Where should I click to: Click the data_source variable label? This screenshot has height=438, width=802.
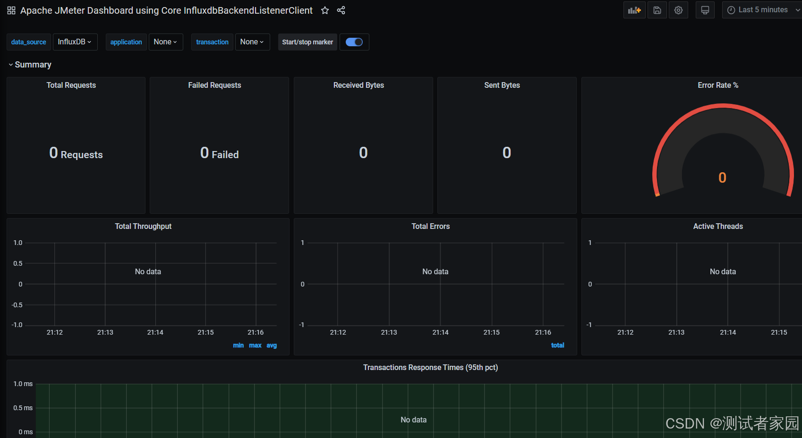[29, 42]
